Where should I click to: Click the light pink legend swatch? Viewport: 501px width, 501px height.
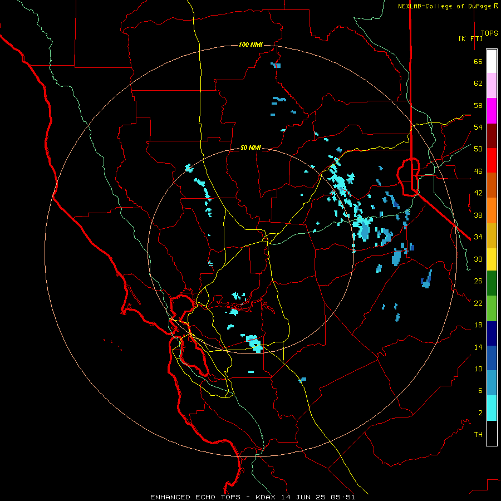coord(492,85)
